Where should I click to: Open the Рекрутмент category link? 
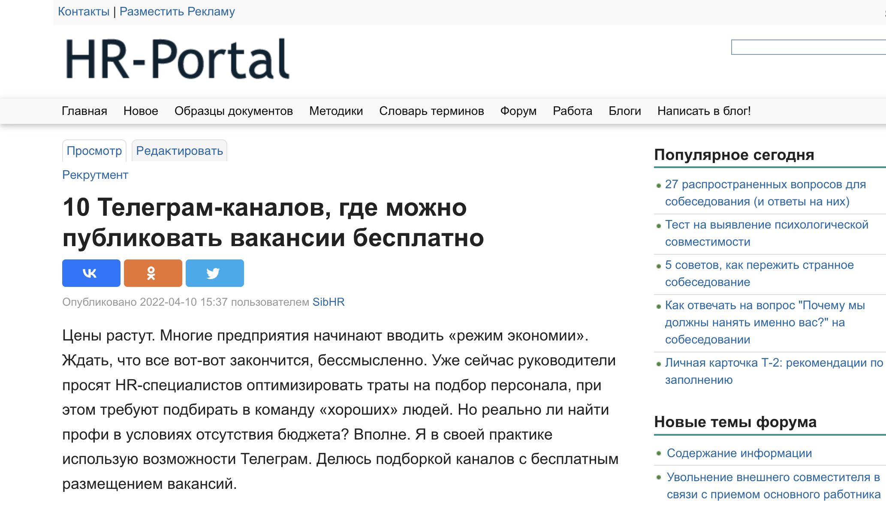tap(95, 175)
